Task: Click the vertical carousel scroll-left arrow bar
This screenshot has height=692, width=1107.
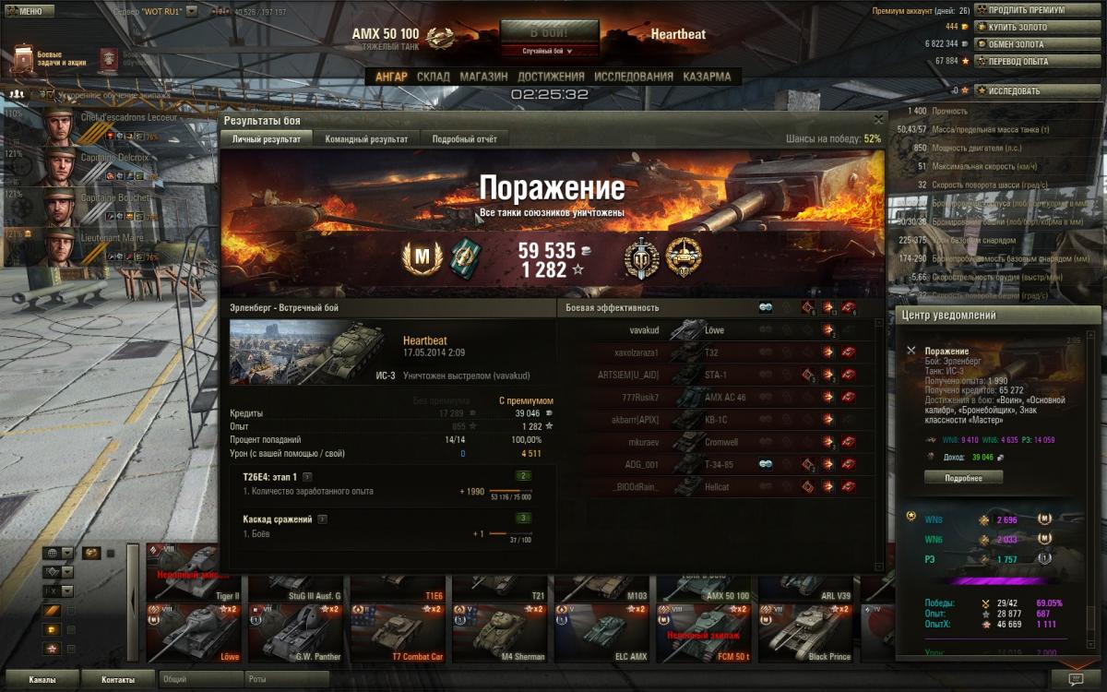Action: click(x=133, y=603)
